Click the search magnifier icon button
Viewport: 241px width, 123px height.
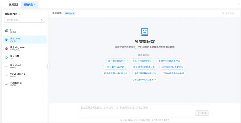(42, 20)
